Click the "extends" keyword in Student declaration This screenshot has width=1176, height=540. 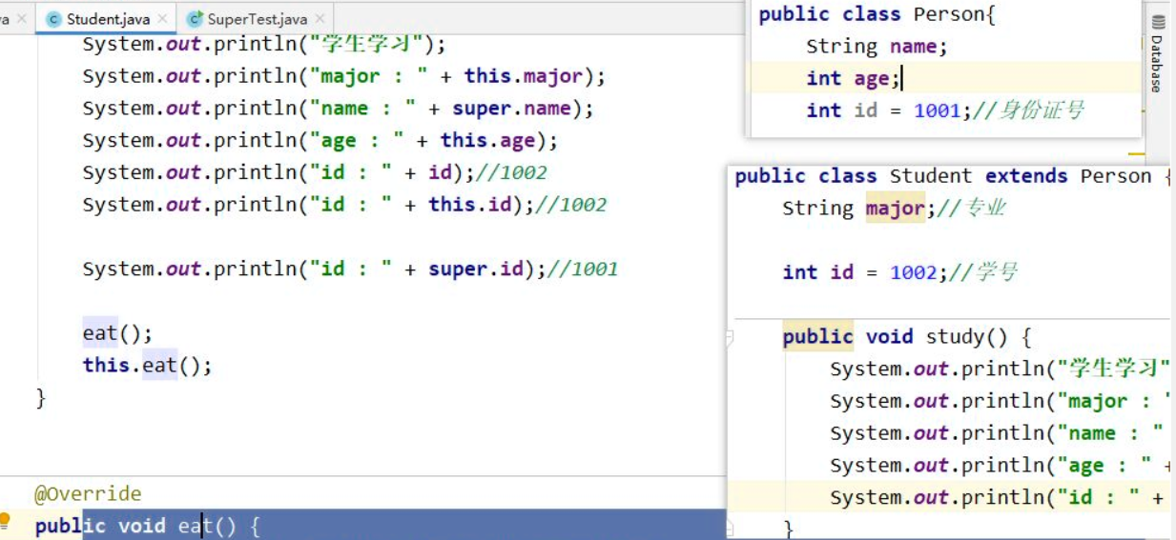[1026, 176]
